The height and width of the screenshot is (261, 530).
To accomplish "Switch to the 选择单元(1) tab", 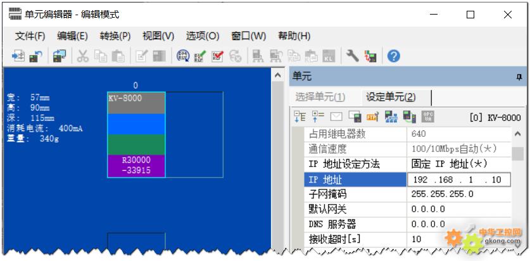I will pyautogui.click(x=320, y=98).
